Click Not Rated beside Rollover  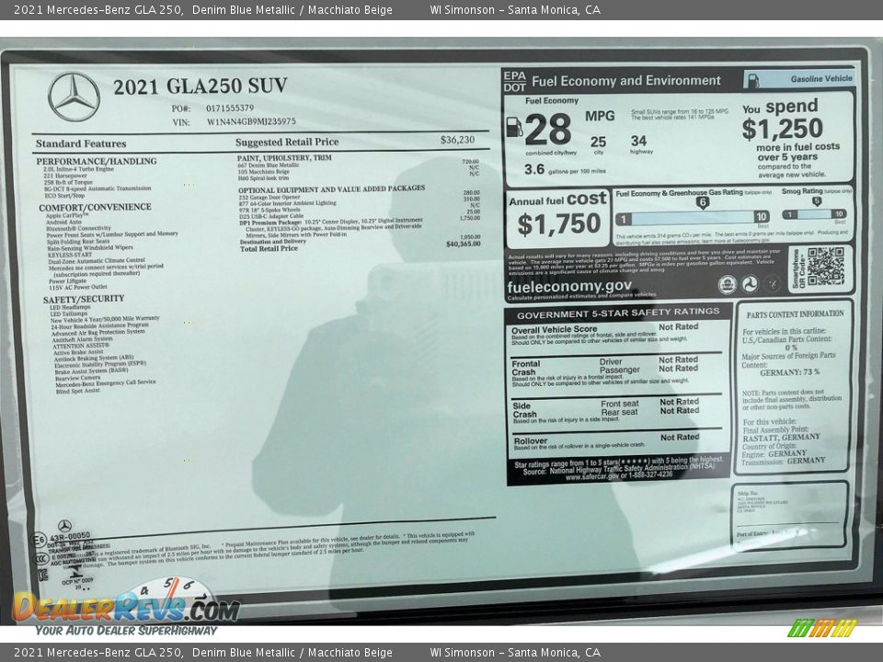click(680, 438)
